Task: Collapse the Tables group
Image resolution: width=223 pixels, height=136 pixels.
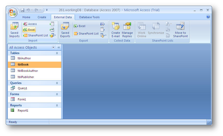Action: (57, 53)
